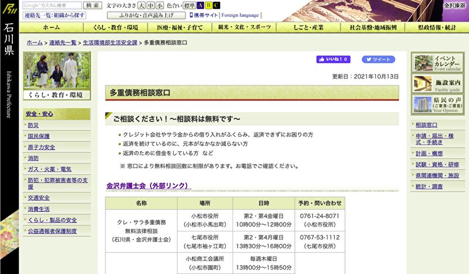Screen dimensions: 469x274
Task: Click the Twitter ツイート button
Action: [x=378, y=59]
